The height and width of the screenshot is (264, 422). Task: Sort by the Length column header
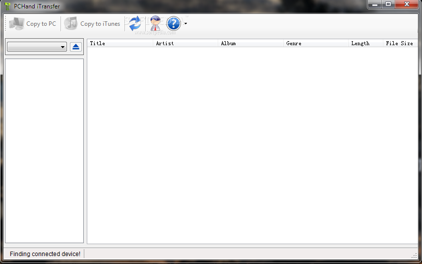(365, 43)
